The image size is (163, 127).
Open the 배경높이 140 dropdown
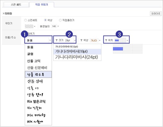(55, 26)
